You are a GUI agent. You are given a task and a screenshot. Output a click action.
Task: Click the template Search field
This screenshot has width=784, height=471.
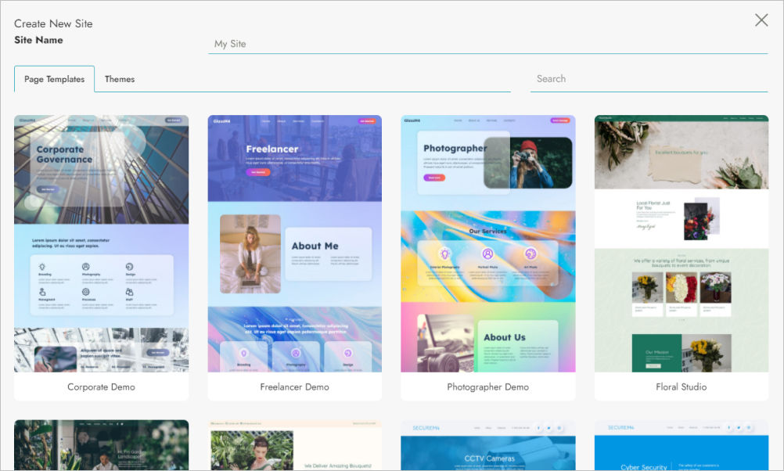[x=648, y=79]
